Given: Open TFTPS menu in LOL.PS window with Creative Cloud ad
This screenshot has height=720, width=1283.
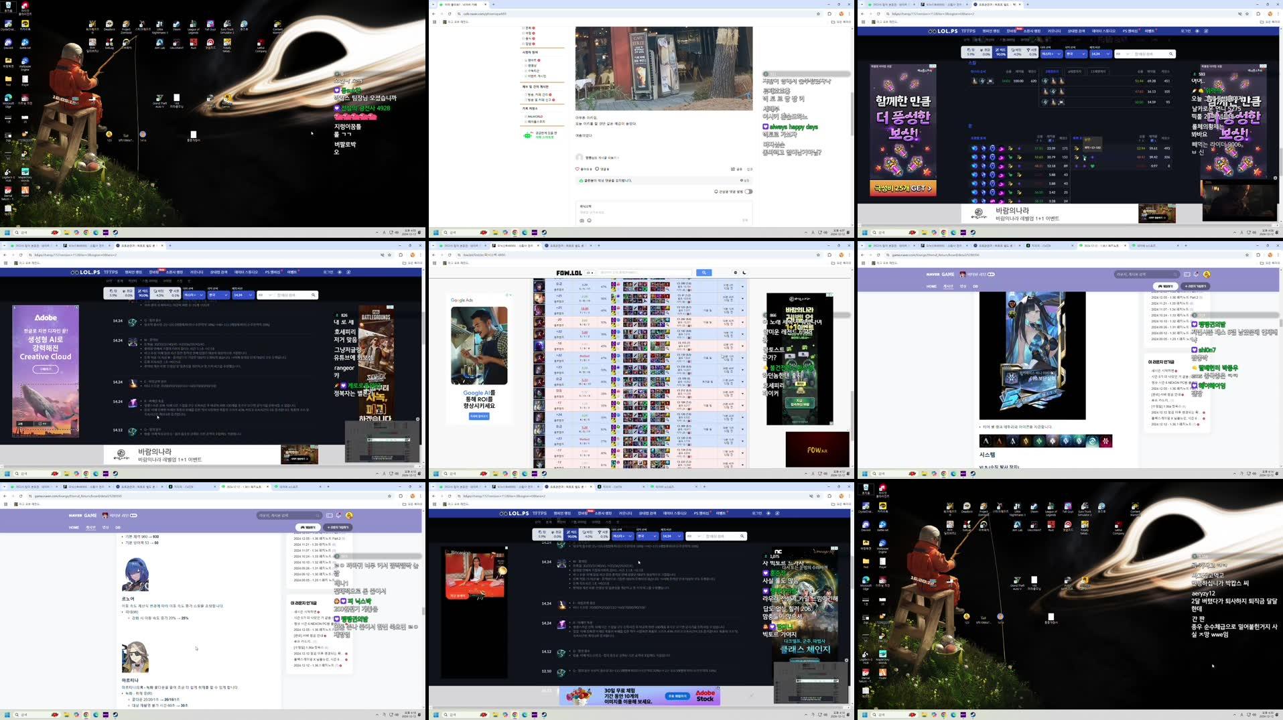Looking at the screenshot, I should pos(111,272).
